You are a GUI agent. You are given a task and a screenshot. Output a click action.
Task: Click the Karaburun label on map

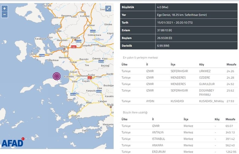pyautogui.click(x=40, y=39)
